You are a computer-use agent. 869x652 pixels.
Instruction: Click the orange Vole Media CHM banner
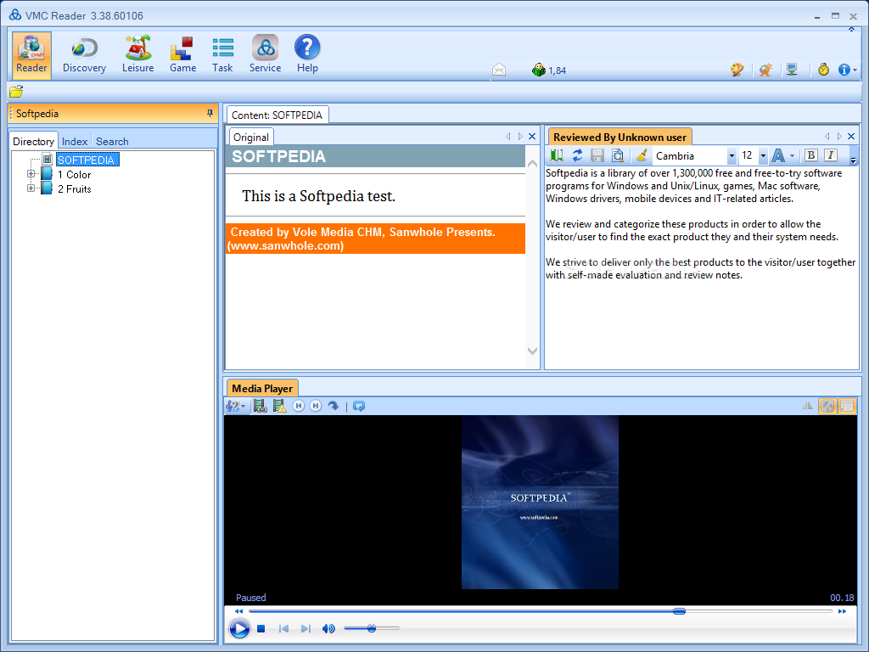pyautogui.click(x=375, y=239)
